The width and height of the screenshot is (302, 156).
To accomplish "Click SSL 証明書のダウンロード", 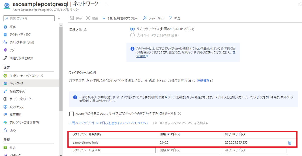I will click(x=121, y=18).
